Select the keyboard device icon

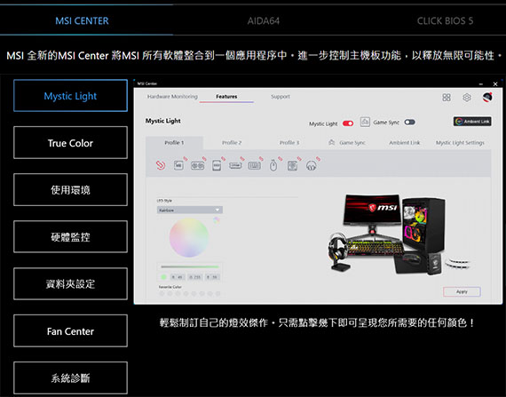coord(254,165)
